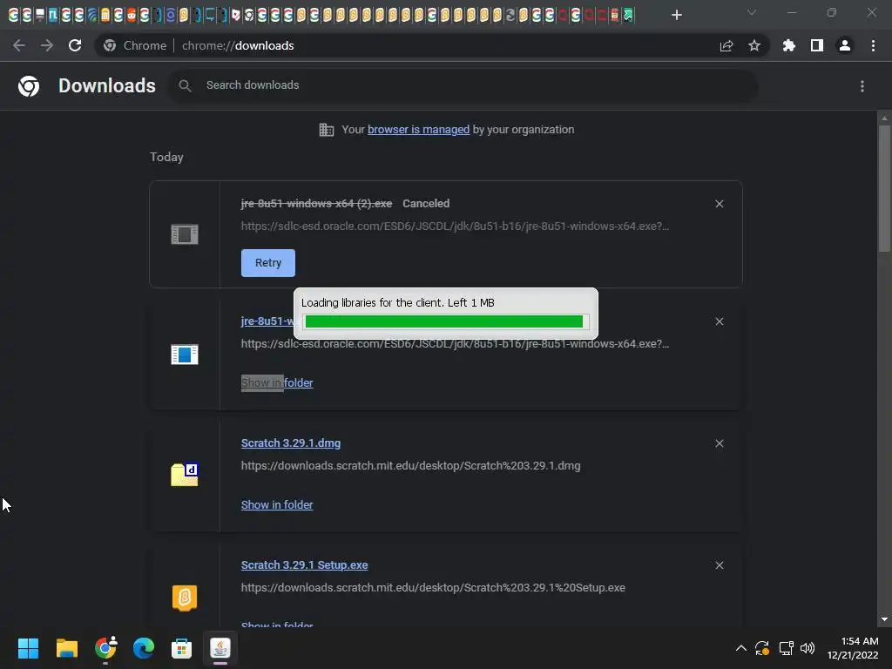Image resolution: width=892 pixels, height=669 pixels.
Task: Open the Scratch 3.29.1.dmg file link
Action: point(291,443)
